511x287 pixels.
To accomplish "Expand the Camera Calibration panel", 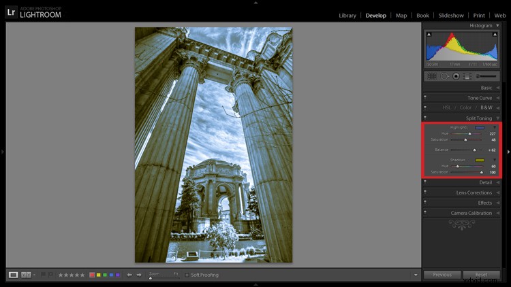I will 497,213.
